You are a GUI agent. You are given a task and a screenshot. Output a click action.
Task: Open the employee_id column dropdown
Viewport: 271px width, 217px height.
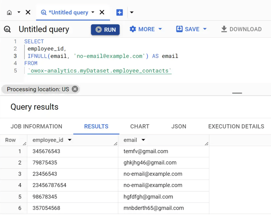(x=70, y=140)
